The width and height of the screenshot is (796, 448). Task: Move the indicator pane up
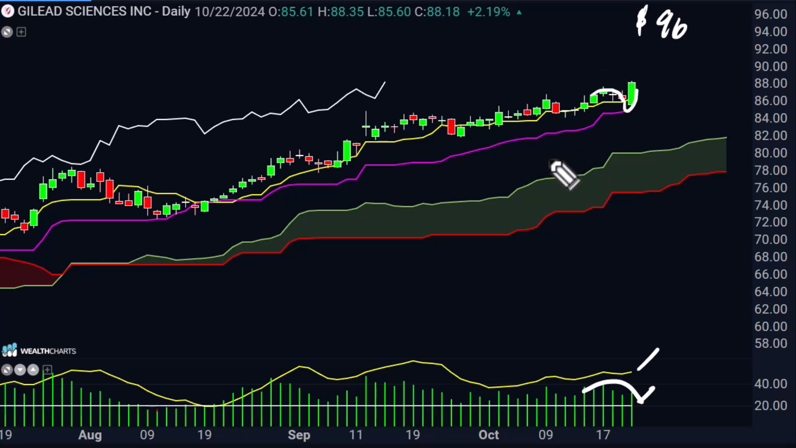click(x=33, y=370)
